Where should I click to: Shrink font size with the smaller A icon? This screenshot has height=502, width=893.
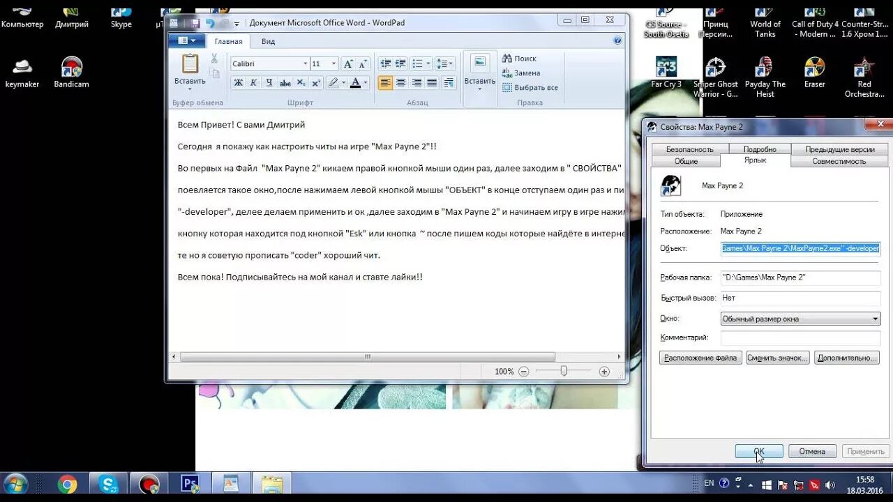point(363,63)
